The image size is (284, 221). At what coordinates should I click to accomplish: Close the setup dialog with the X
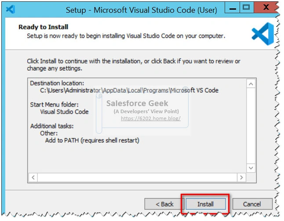[x=266, y=7]
